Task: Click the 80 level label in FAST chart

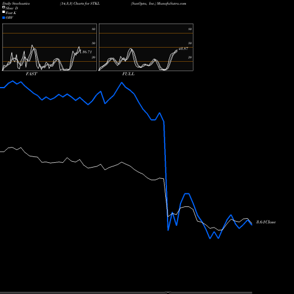Action: click(93, 29)
